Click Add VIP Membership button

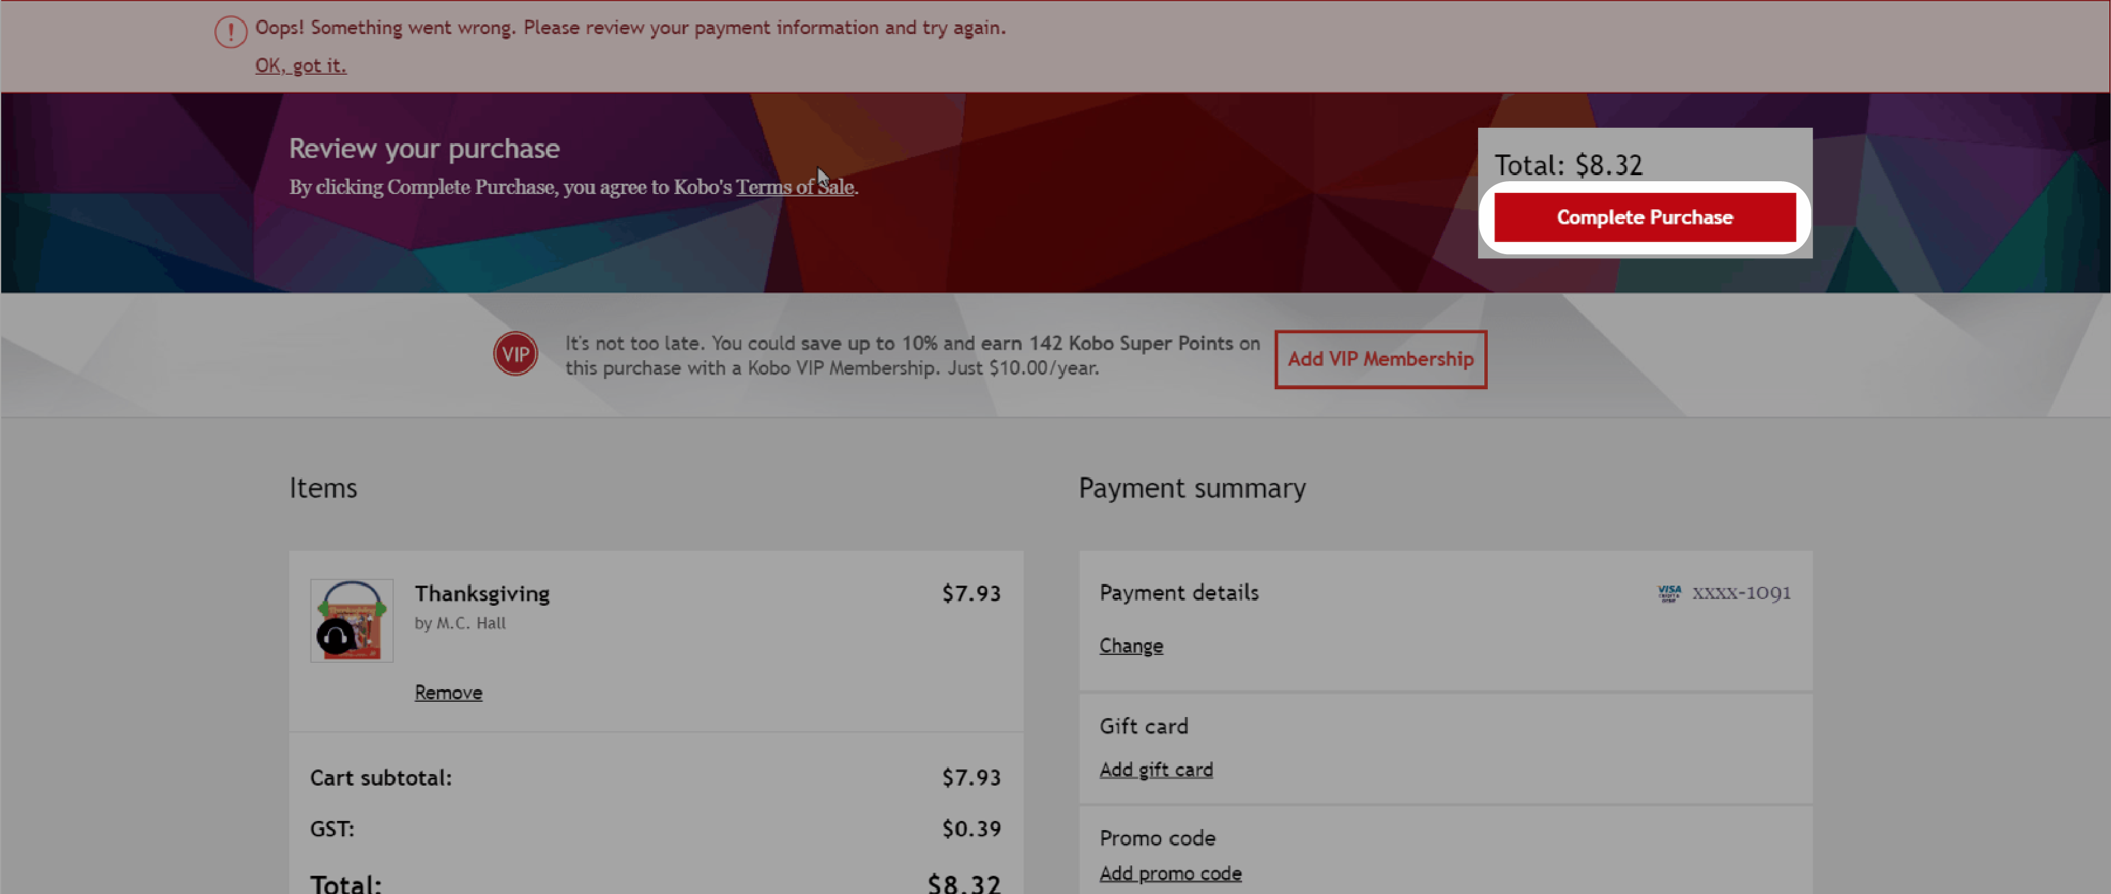pyautogui.click(x=1380, y=358)
